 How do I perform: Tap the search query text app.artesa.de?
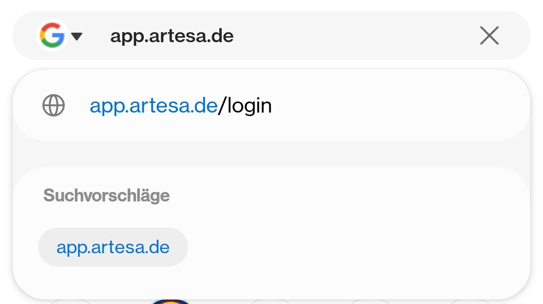tap(172, 35)
